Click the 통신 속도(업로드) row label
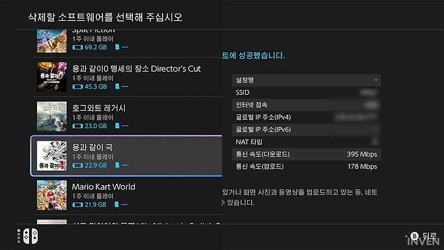The width and height of the screenshot is (444, 250). click(259, 166)
